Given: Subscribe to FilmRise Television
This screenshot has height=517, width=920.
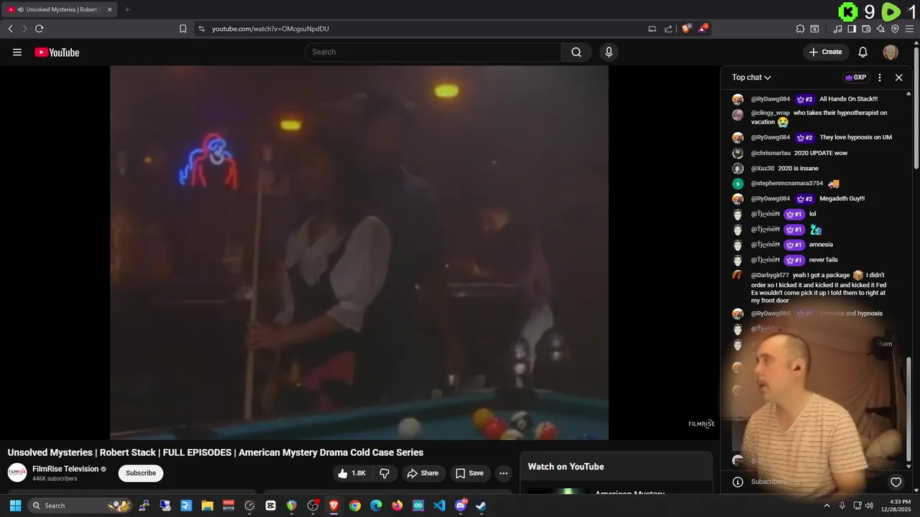Looking at the screenshot, I should point(141,473).
